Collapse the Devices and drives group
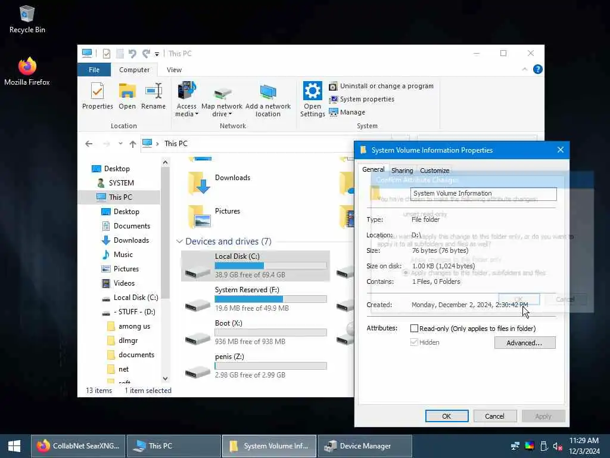 tap(179, 242)
